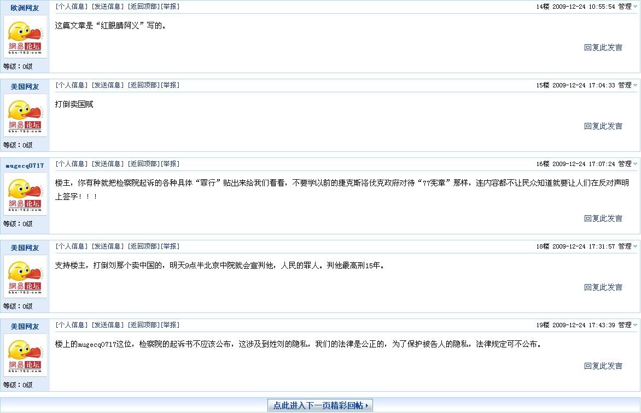
Task: Click 返回顶部 on mugecq0717's post
Action: point(143,164)
